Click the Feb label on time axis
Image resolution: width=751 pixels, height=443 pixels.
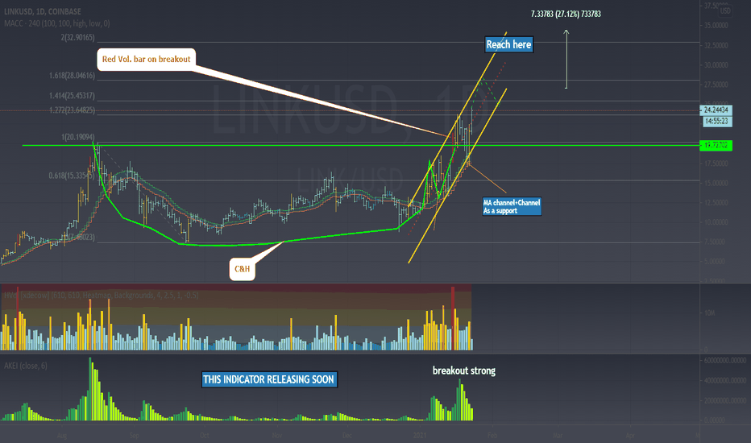click(492, 435)
